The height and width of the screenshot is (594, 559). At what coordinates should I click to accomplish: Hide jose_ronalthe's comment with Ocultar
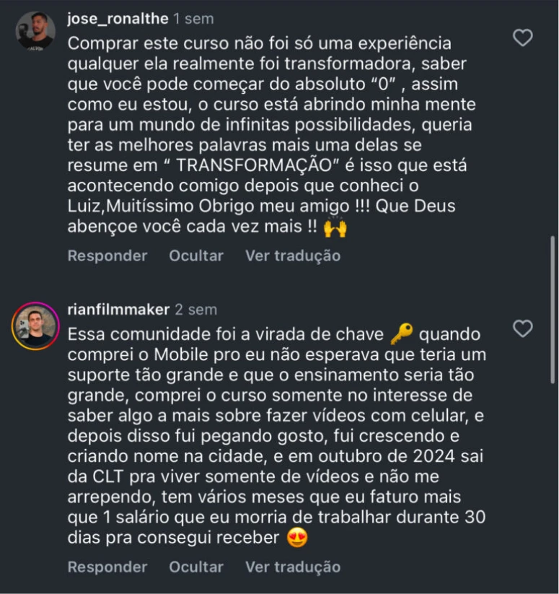tap(196, 255)
